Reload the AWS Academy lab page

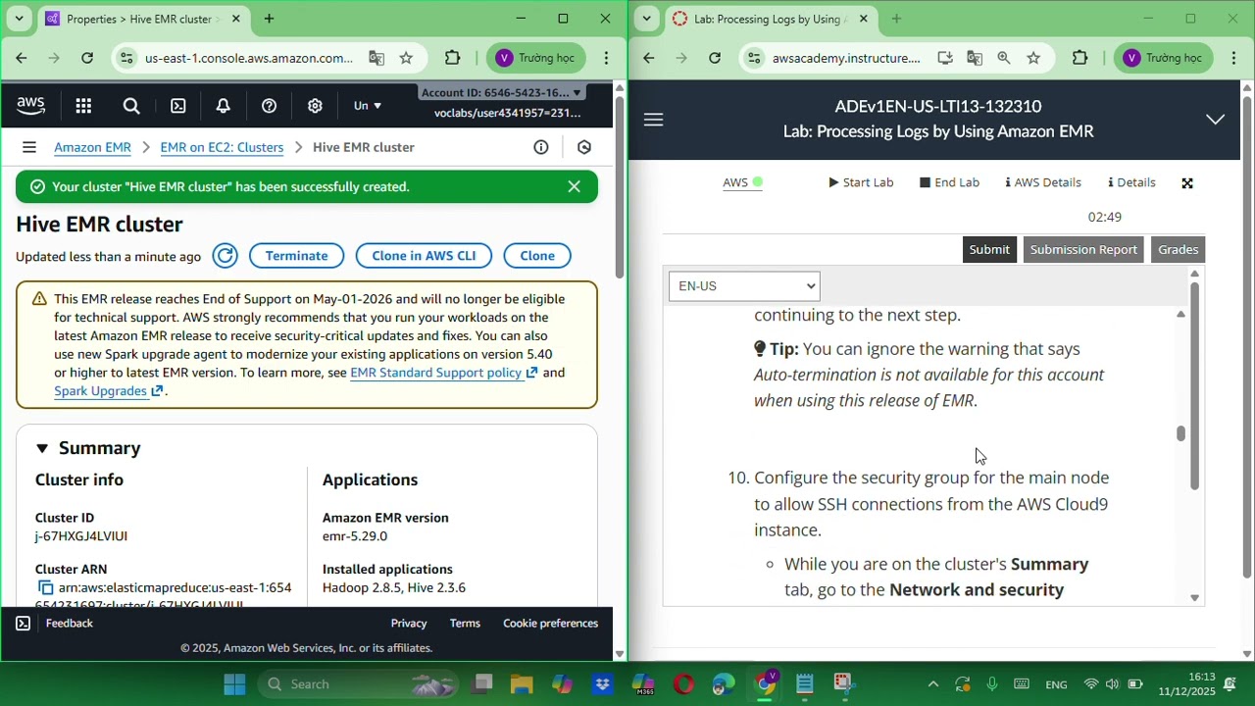[715, 58]
